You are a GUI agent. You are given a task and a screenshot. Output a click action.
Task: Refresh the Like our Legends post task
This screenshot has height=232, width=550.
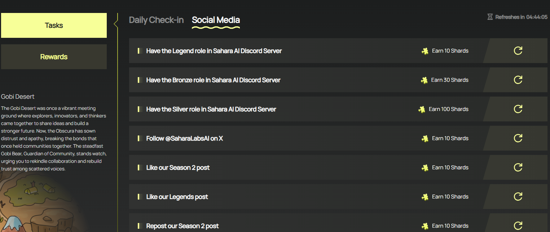518,197
